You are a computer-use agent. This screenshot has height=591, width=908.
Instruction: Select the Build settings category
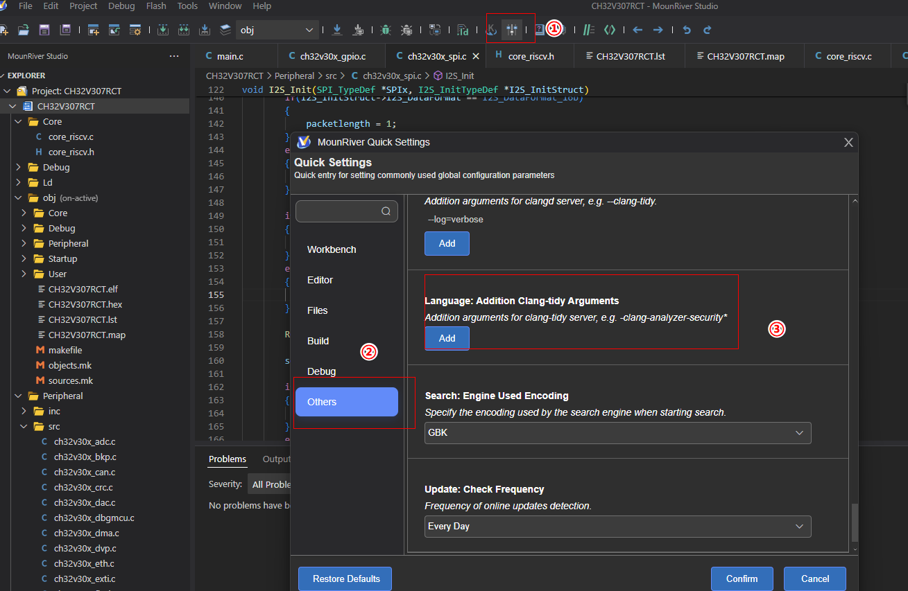coord(347,341)
